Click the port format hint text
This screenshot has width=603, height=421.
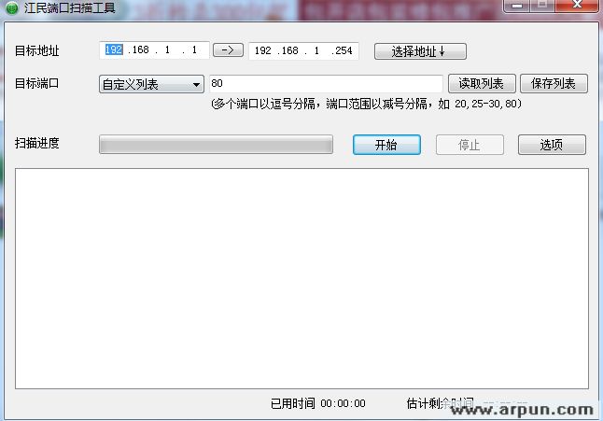pos(367,104)
